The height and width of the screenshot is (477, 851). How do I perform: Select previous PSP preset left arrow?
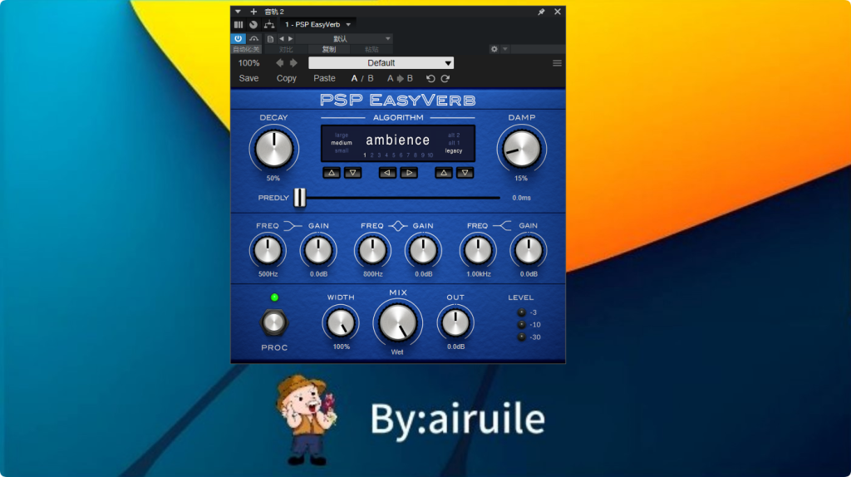pyautogui.click(x=279, y=63)
